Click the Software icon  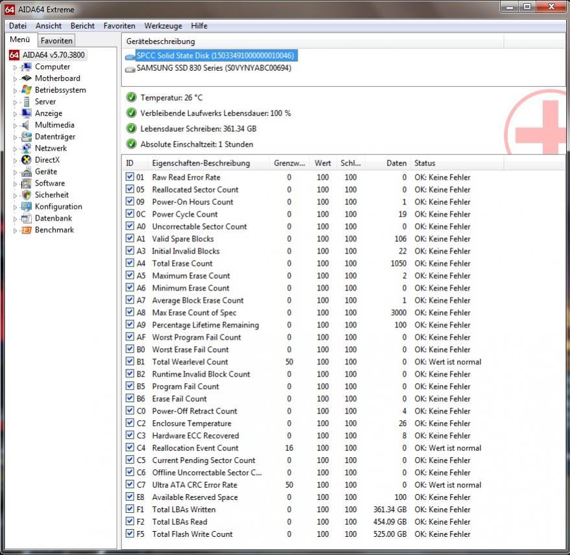[x=27, y=183]
